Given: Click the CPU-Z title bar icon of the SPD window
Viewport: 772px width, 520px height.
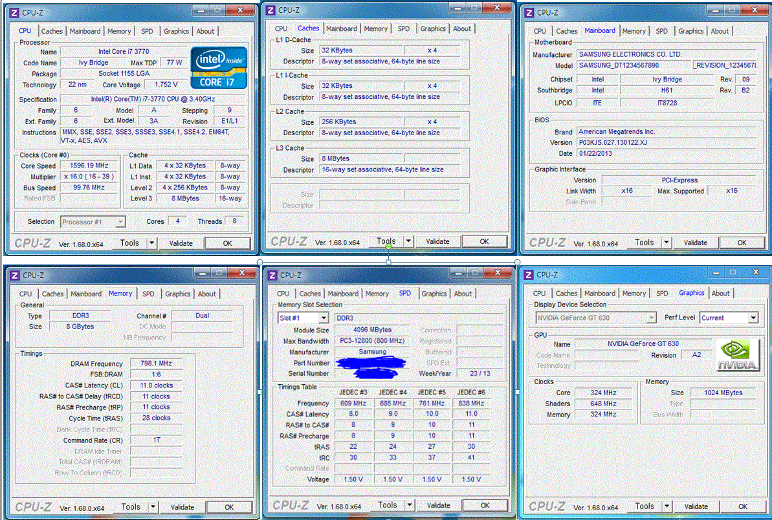Looking at the screenshot, I should (x=272, y=275).
